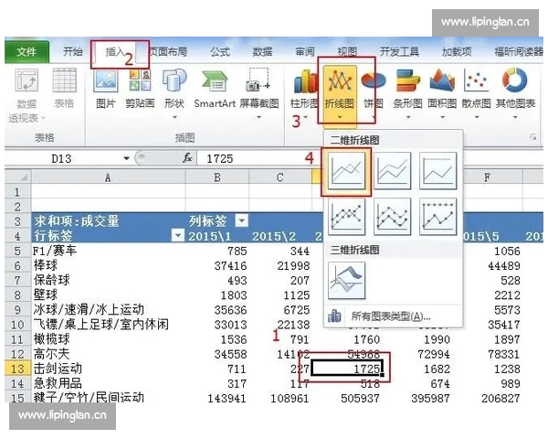Expand the 屏幕截图 dropdown arrow
The image size is (548, 439).
coord(258,117)
